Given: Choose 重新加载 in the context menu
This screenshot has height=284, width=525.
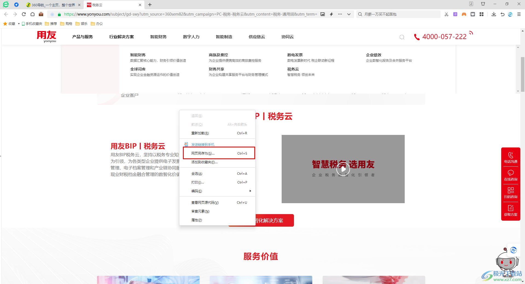Looking at the screenshot, I should coord(217,133).
